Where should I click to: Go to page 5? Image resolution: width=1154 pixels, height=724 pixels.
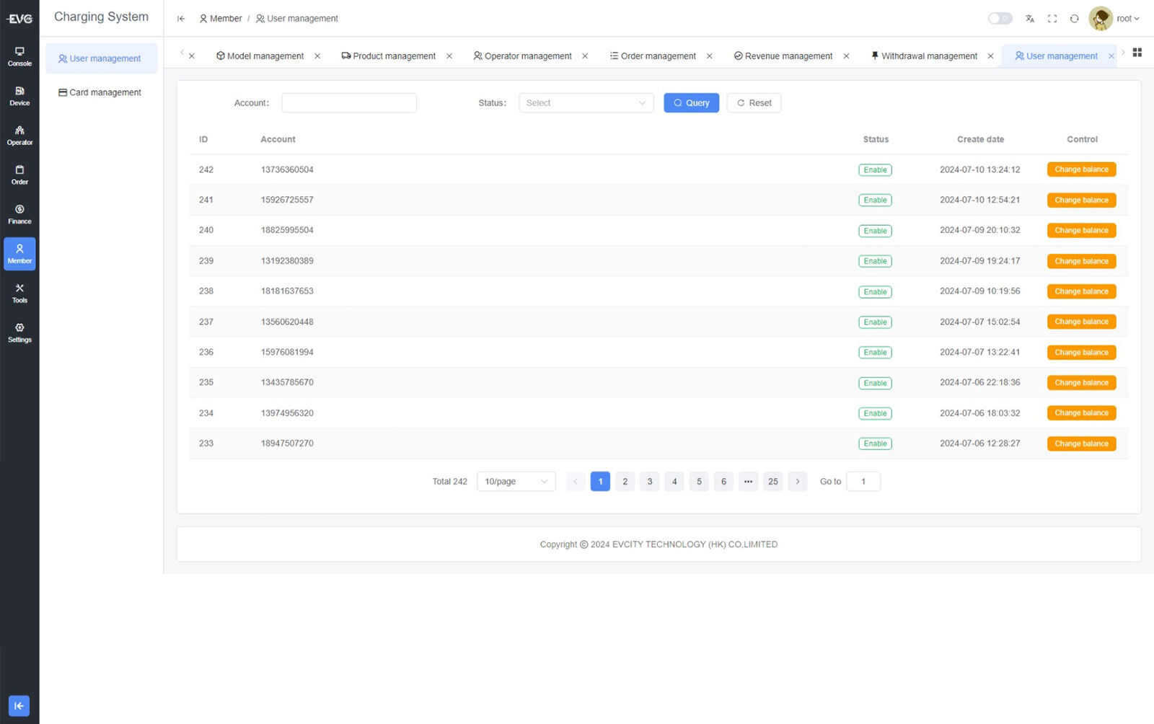coord(699,482)
